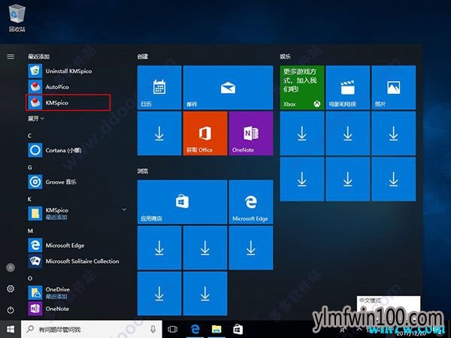Launch the Microsoft Edge tile

click(x=250, y=203)
